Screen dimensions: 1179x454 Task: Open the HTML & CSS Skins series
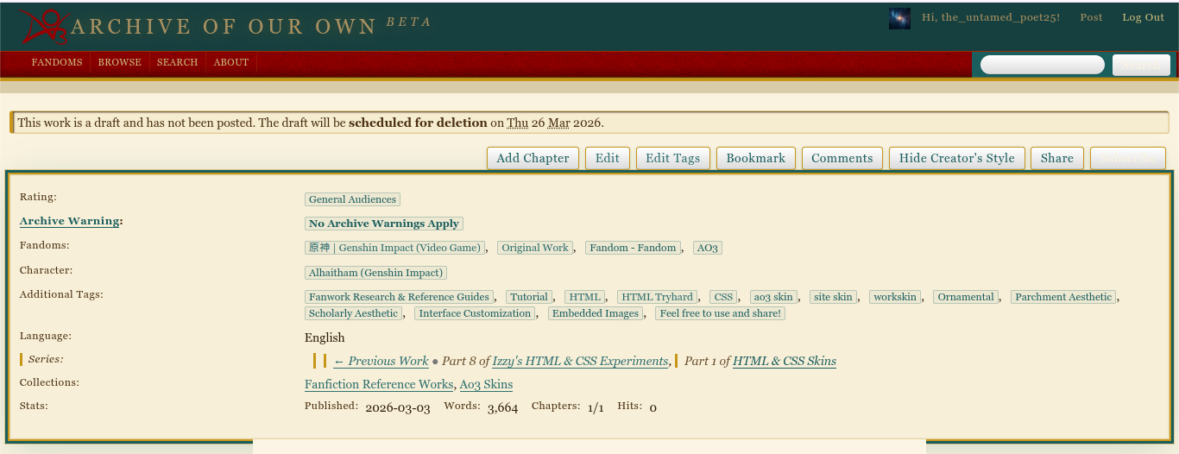784,362
